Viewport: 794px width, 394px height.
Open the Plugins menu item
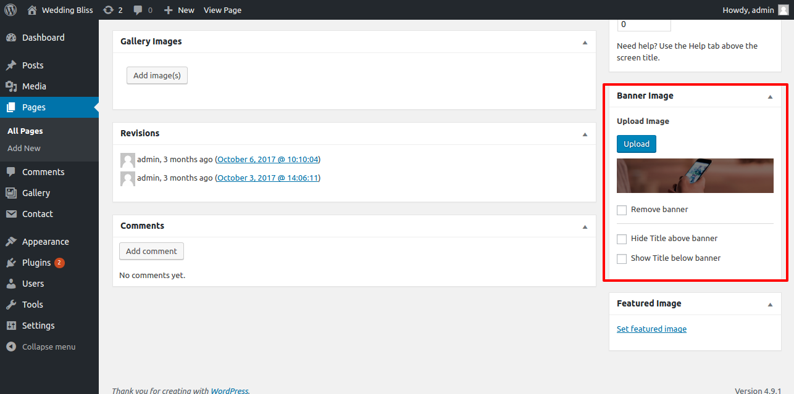coord(36,263)
